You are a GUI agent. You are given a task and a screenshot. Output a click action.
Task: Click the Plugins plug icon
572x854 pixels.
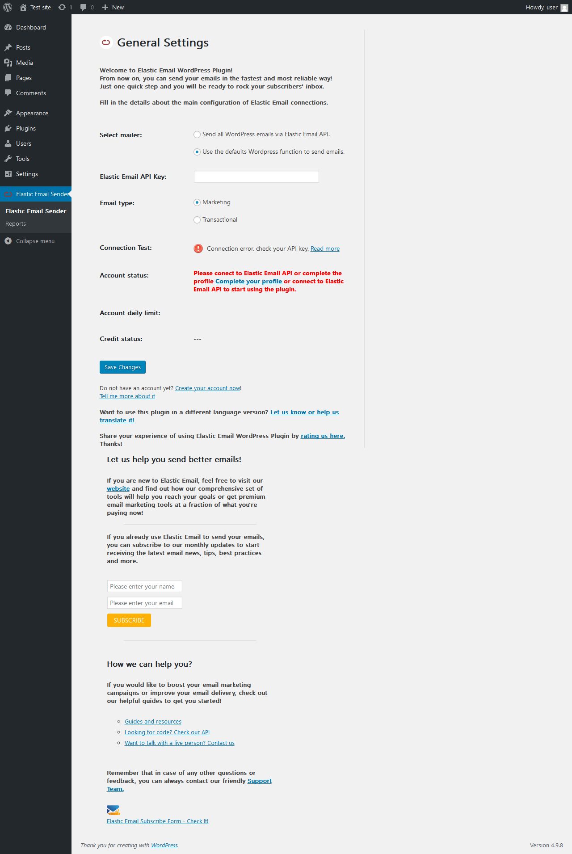8,128
